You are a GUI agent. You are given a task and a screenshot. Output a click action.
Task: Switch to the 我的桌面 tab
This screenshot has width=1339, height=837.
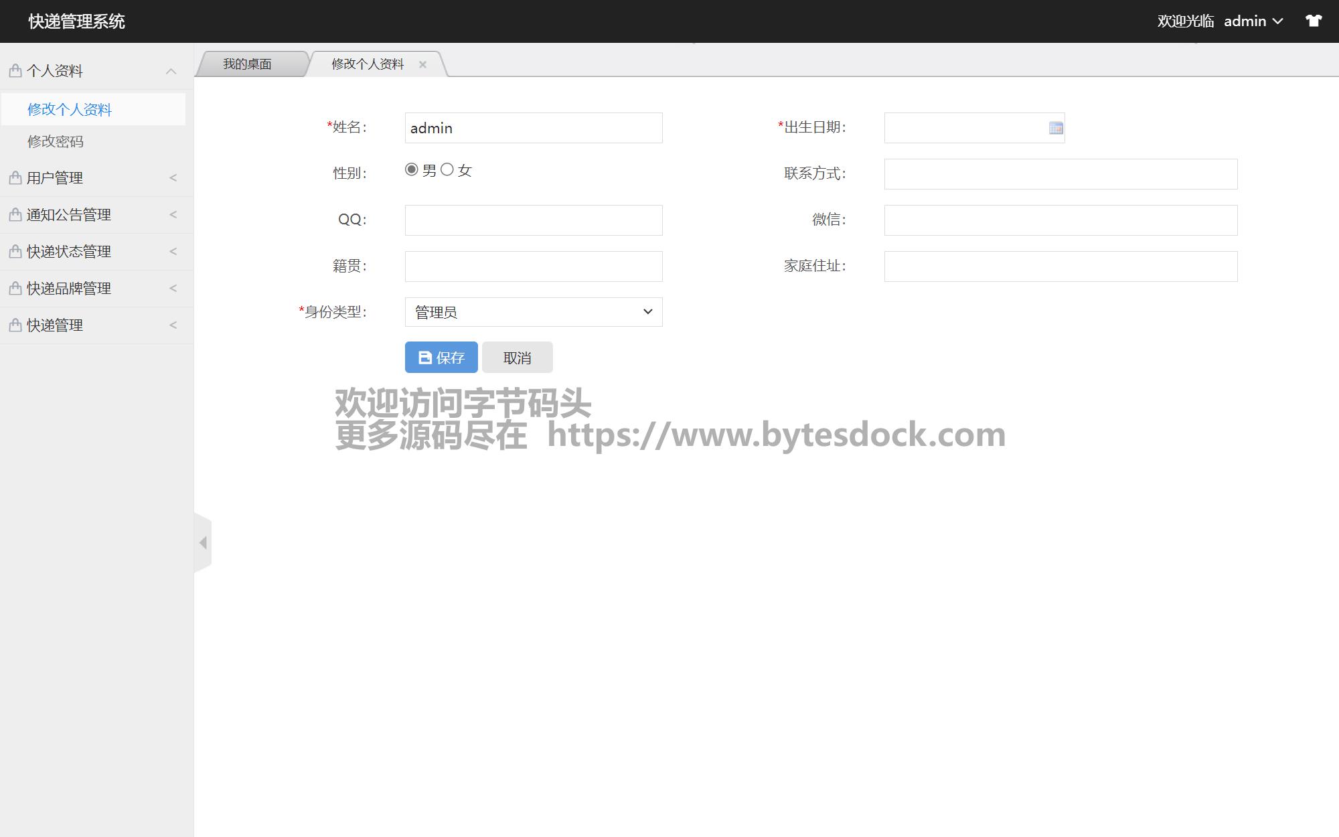247,64
